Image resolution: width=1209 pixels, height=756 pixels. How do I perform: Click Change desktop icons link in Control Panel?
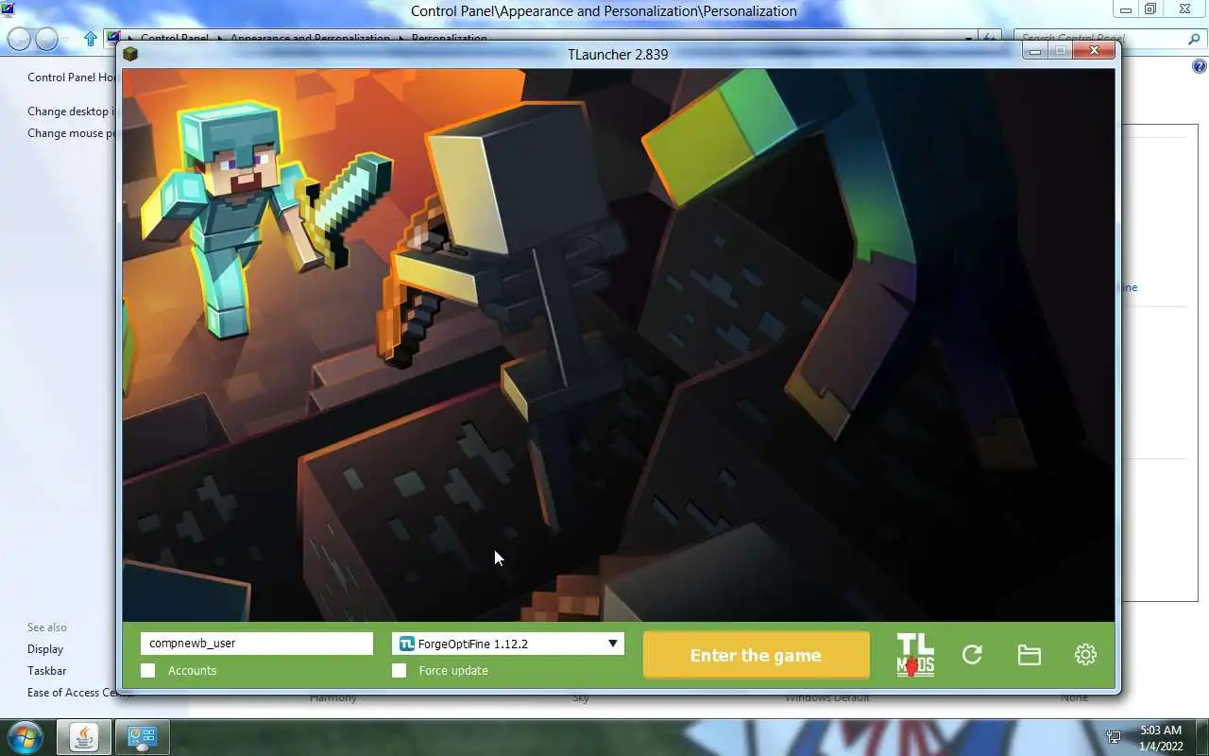[72, 112]
